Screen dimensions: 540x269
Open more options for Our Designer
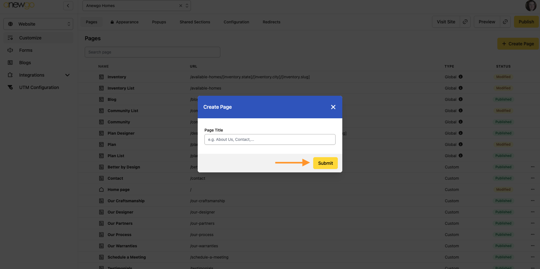click(533, 212)
